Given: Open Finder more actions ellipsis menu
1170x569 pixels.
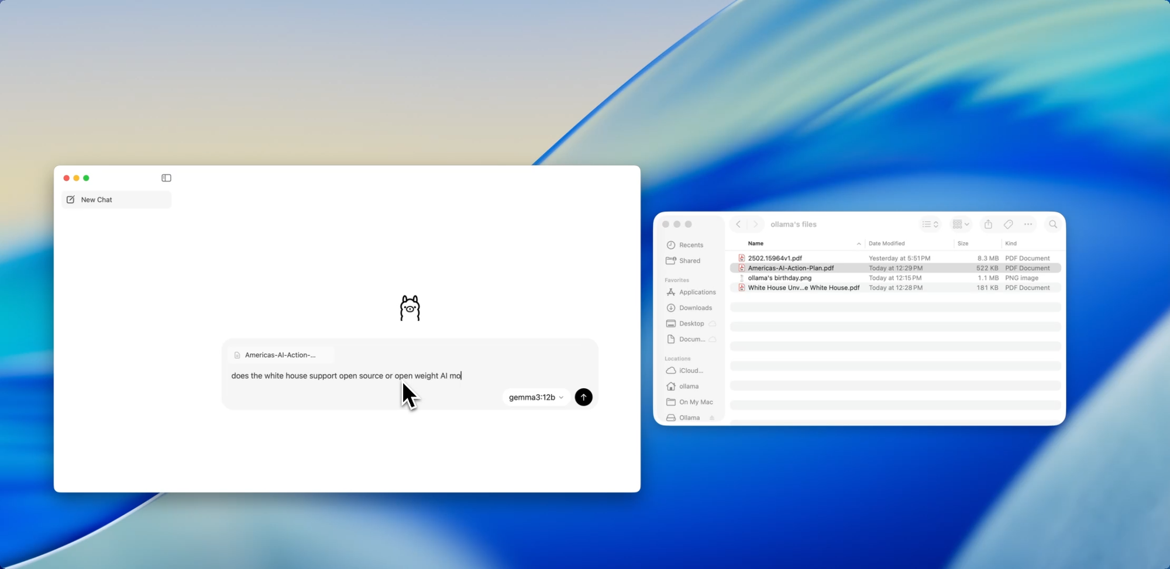Looking at the screenshot, I should (x=1028, y=224).
